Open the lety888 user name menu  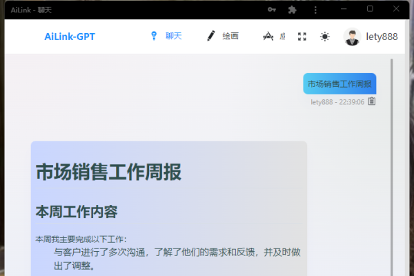(x=382, y=37)
